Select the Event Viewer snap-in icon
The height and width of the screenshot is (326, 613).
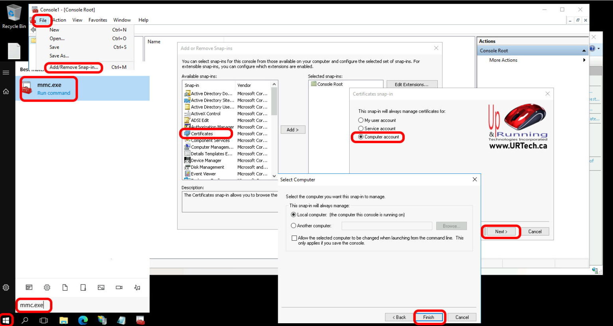pos(188,174)
